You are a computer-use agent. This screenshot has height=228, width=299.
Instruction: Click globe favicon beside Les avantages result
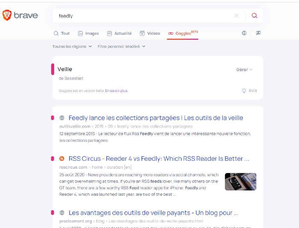(62, 213)
